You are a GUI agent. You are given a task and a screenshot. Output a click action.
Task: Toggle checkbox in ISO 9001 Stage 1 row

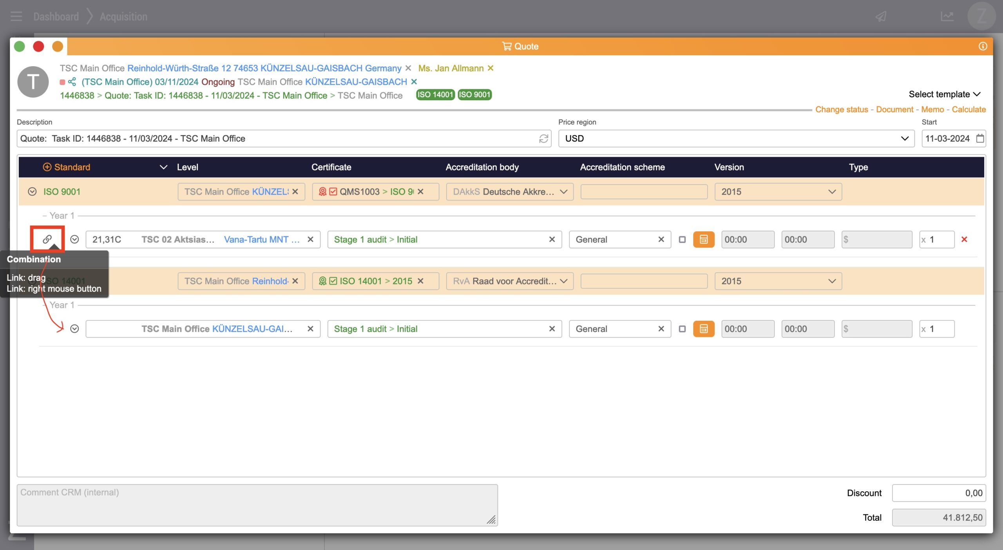coord(682,239)
